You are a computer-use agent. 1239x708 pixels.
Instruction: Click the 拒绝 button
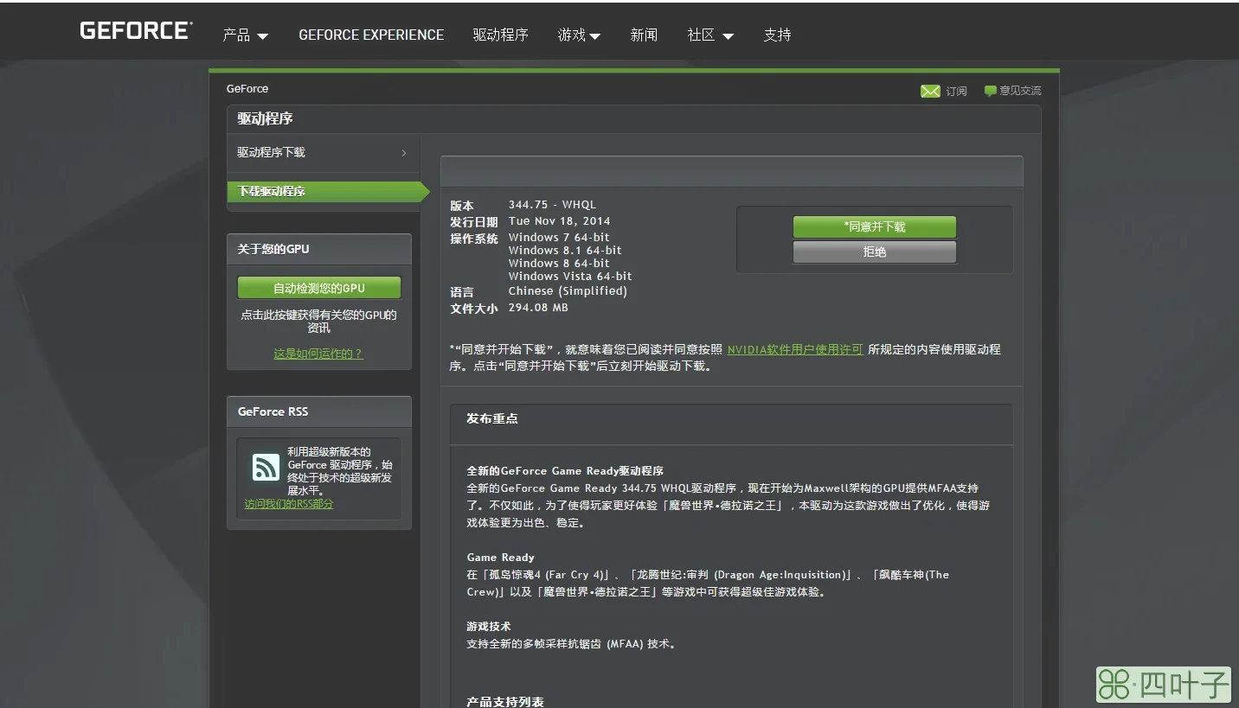(x=875, y=252)
